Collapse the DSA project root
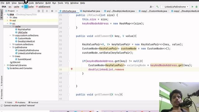199x112 pixels. pos(5,15)
